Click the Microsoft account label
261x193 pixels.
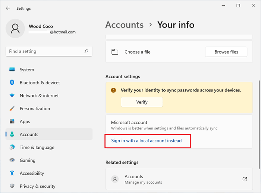[x=129, y=122]
